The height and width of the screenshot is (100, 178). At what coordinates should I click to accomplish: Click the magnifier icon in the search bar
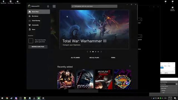73,6
